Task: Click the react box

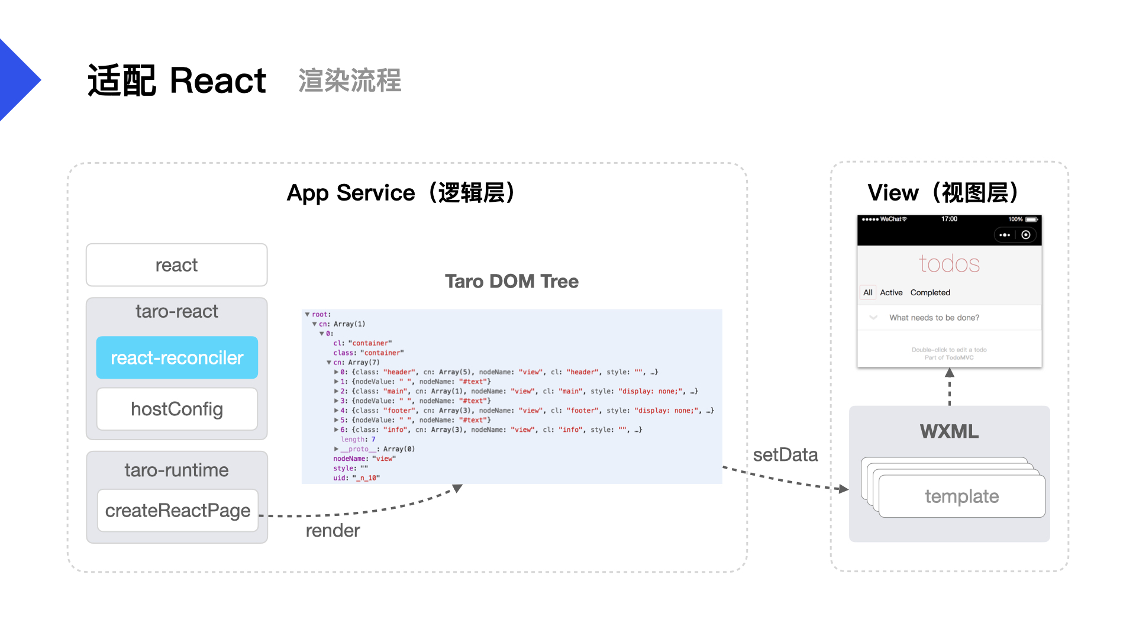Action: click(x=176, y=265)
